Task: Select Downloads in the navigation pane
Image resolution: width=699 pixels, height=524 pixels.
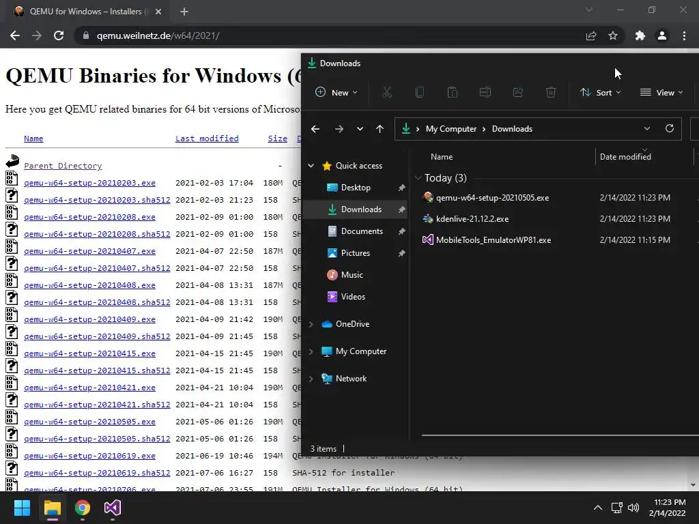Action: 355,209
